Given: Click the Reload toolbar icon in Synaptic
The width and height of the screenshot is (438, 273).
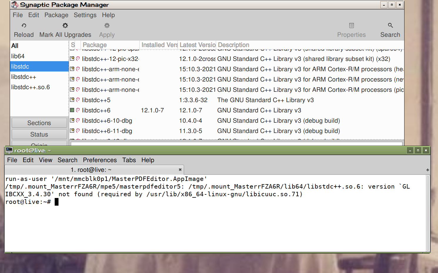Looking at the screenshot, I should pos(24,26).
